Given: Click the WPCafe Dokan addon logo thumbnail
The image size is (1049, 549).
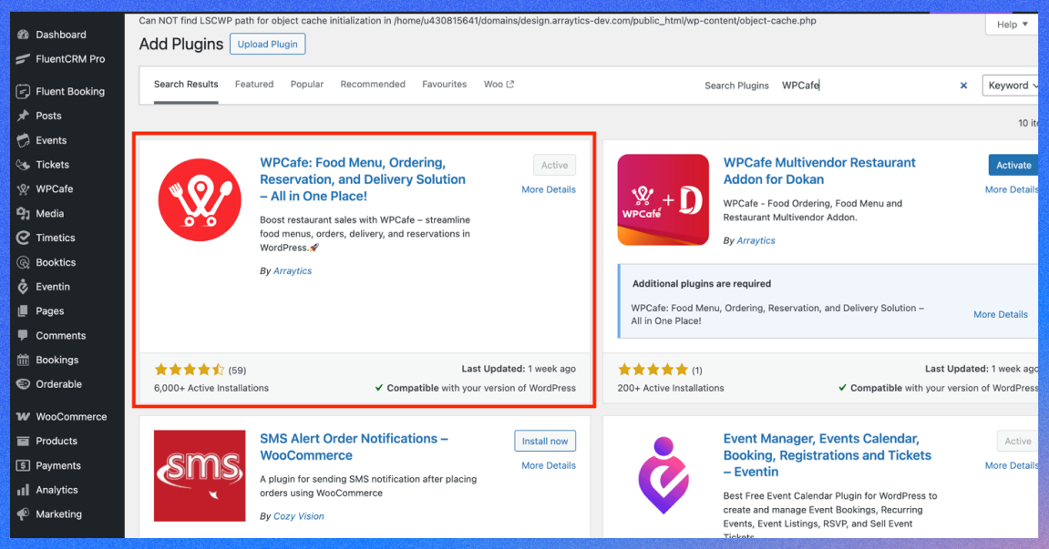Looking at the screenshot, I should coord(663,200).
